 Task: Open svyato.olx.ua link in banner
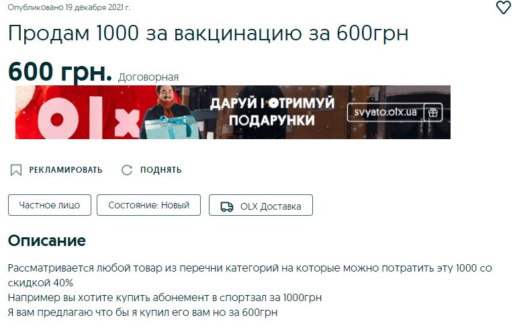tap(385, 112)
